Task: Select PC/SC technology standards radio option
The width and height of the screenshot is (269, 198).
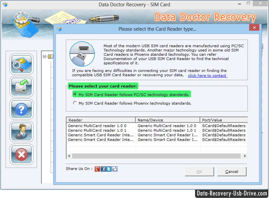Action: 75,95
